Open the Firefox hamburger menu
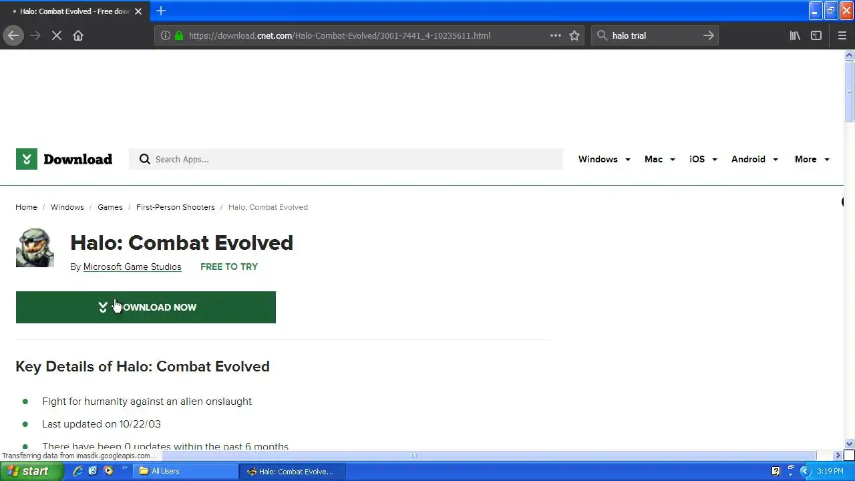 [842, 35]
